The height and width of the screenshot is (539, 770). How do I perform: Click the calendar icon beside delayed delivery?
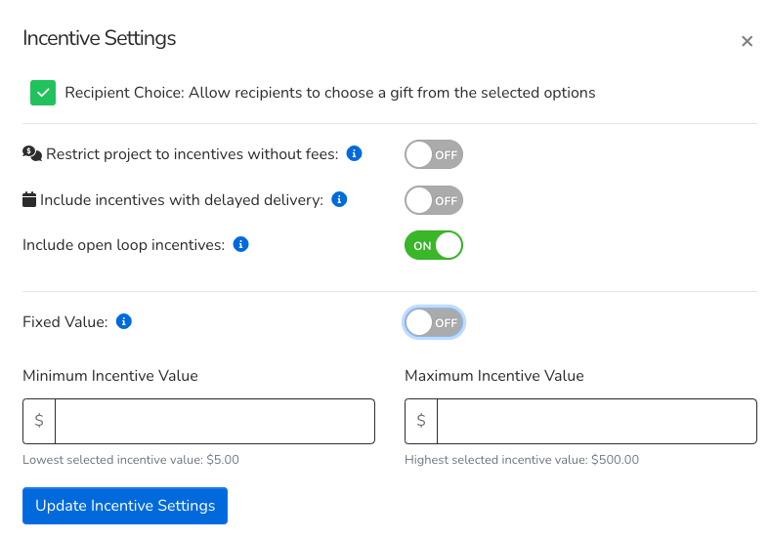click(x=29, y=200)
